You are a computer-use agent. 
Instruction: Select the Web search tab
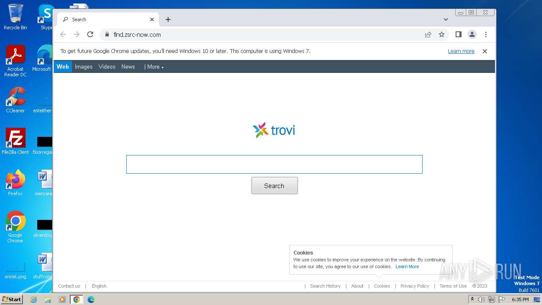[63, 67]
